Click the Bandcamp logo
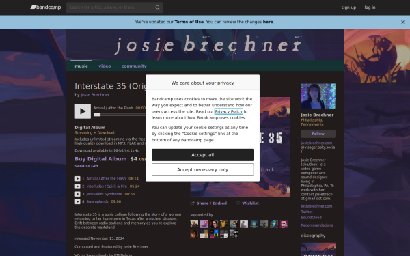Viewport: 410px width, 256px height. point(46,8)
